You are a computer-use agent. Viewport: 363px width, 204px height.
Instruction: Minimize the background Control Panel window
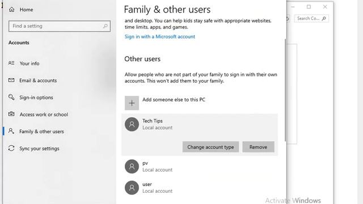point(293,7)
